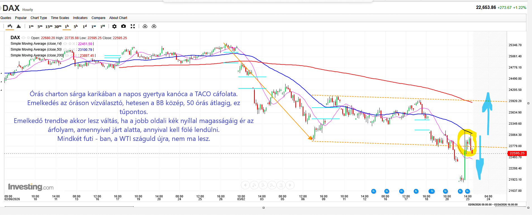This screenshot has width=532, height=215.
Task: Open the Compare menu
Action: point(98,18)
